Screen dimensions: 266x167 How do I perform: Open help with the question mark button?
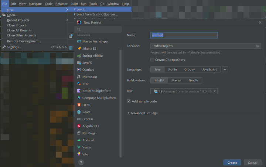[81, 162]
